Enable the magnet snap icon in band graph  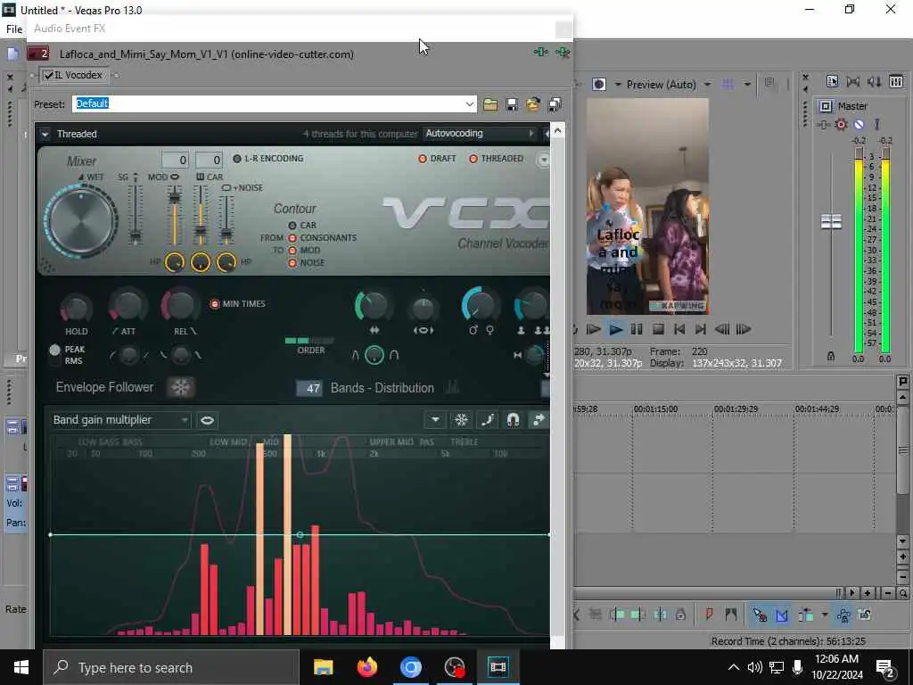513,420
